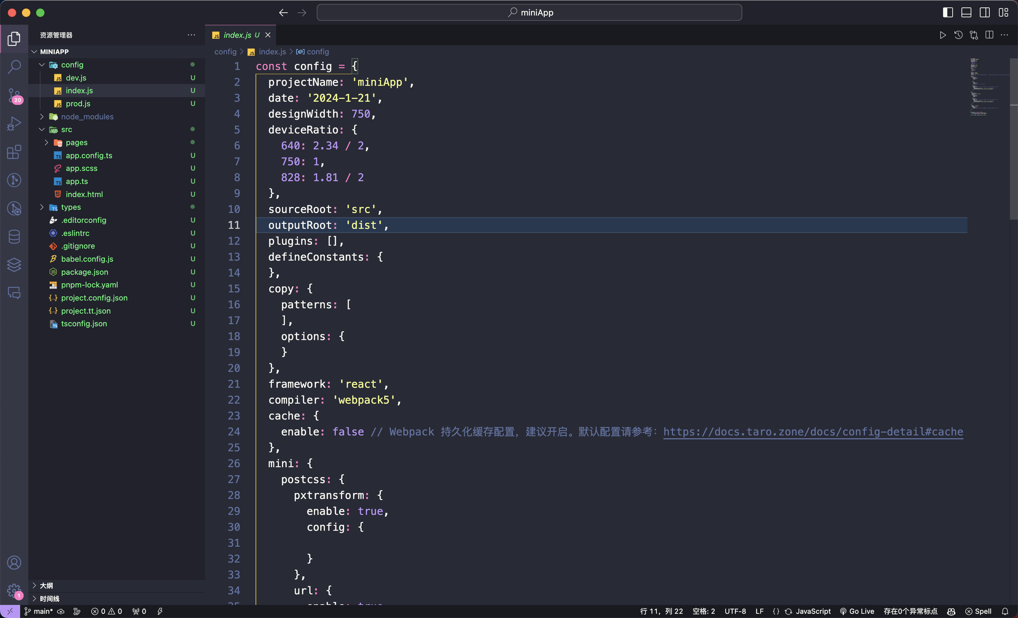
Task: Close the index.js editor tab
Action: click(x=268, y=35)
